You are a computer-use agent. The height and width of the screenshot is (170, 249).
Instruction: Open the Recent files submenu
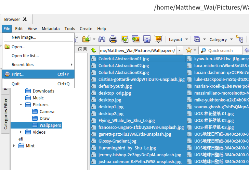click(38, 65)
